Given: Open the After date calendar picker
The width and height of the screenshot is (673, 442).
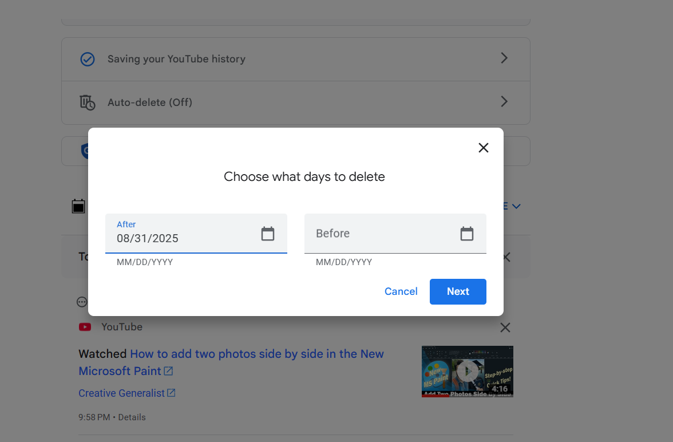Looking at the screenshot, I should click(267, 234).
